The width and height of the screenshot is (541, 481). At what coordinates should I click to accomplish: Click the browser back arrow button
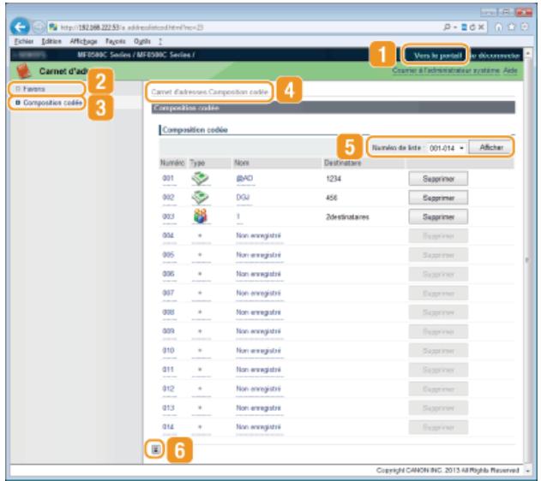20,27
